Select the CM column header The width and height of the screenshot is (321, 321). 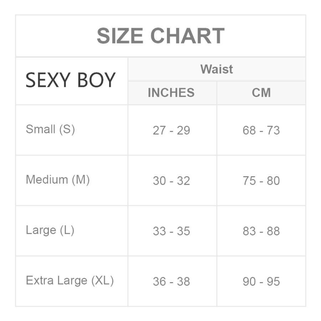[x=261, y=92]
